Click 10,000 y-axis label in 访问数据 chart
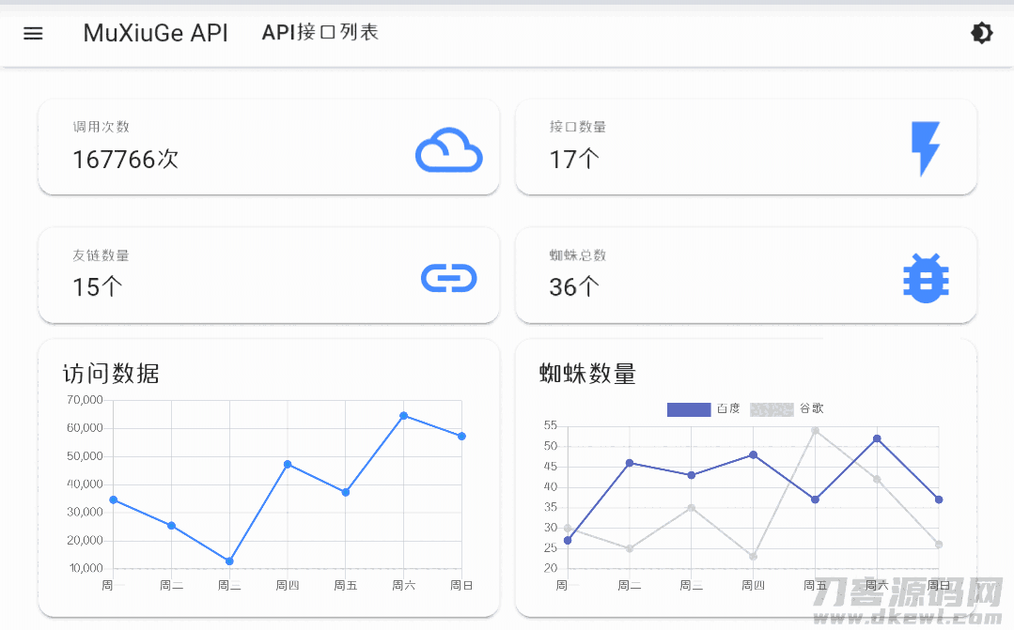Image resolution: width=1014 pixels, height=630 pixels. [x=86, y=568]
